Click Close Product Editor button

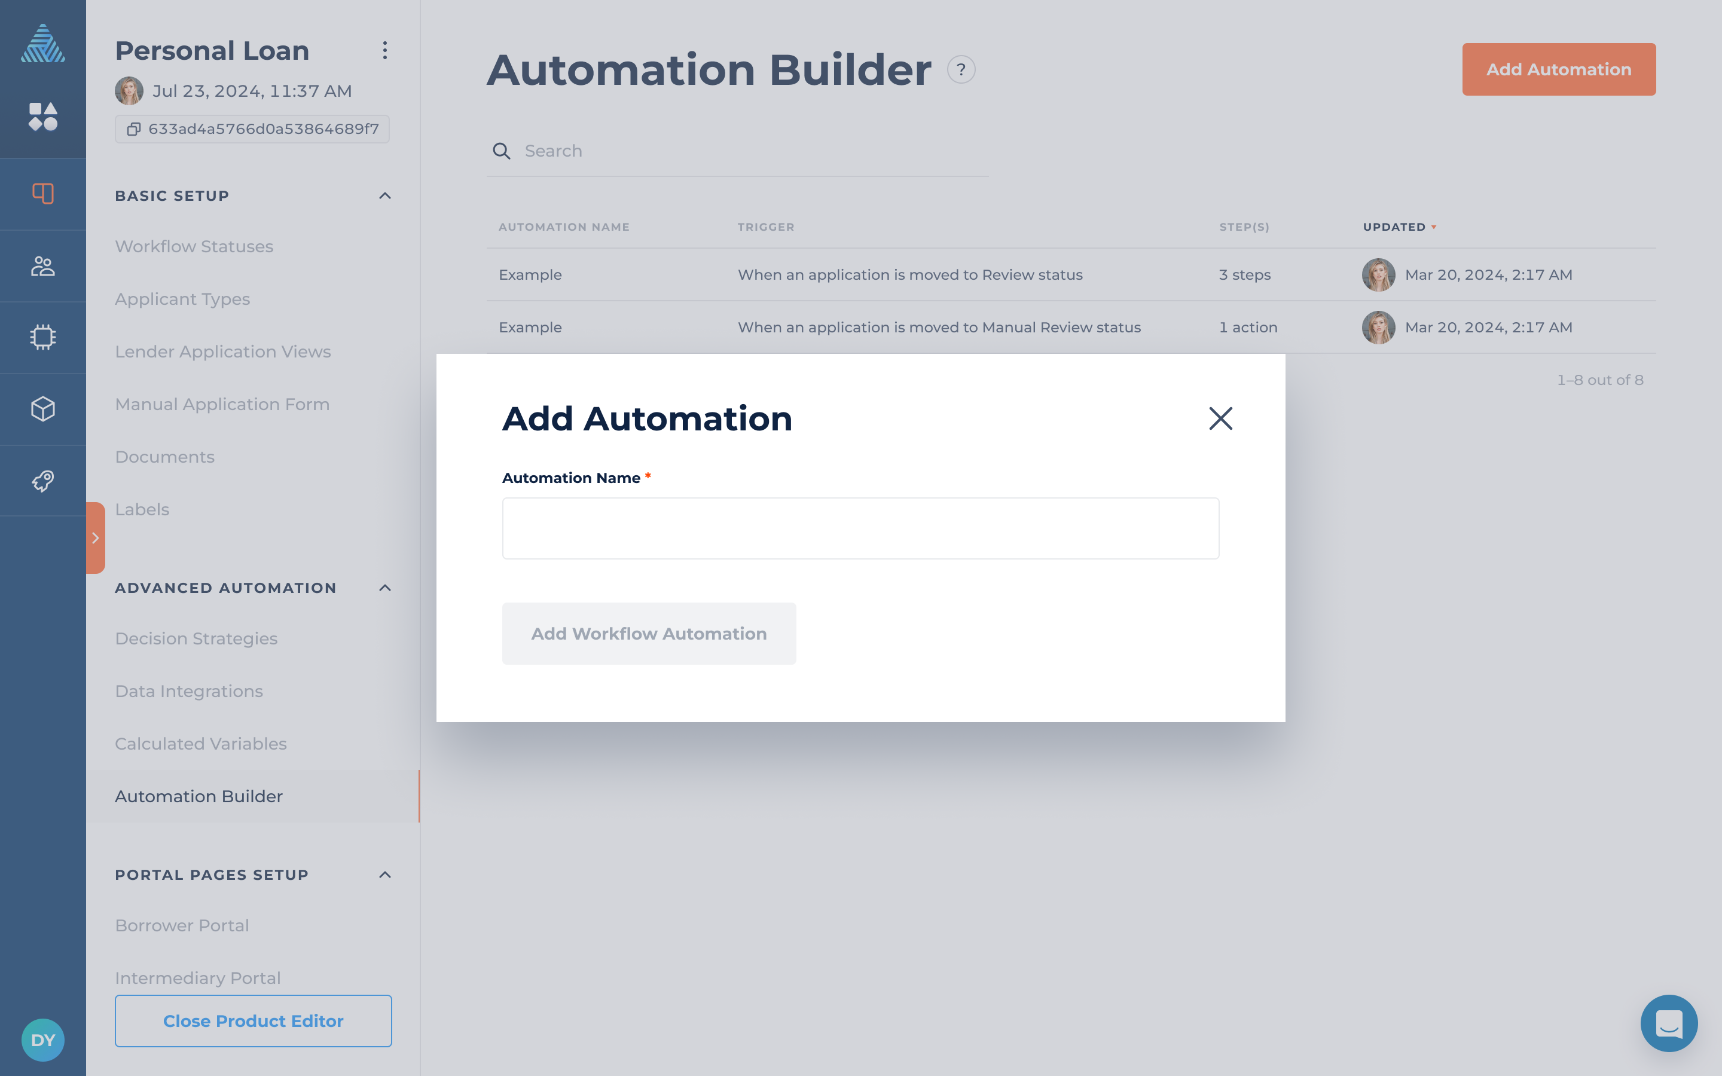(252, 1020)
